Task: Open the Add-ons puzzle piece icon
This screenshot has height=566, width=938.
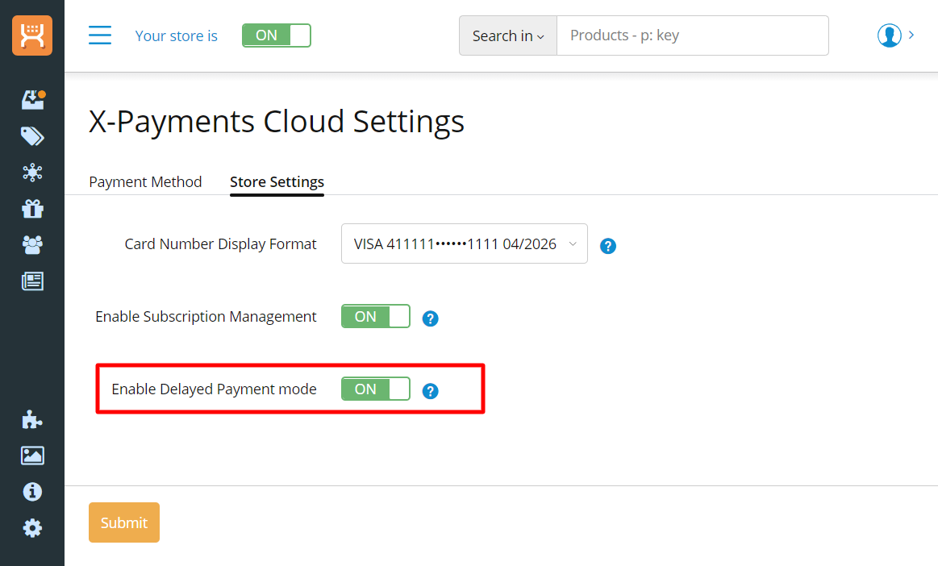Action: pyautogui.click(x=31, y=420)
